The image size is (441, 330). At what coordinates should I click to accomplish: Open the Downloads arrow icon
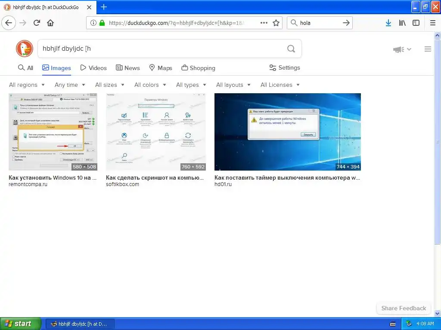pyautogui.click(x=388, y=23)
